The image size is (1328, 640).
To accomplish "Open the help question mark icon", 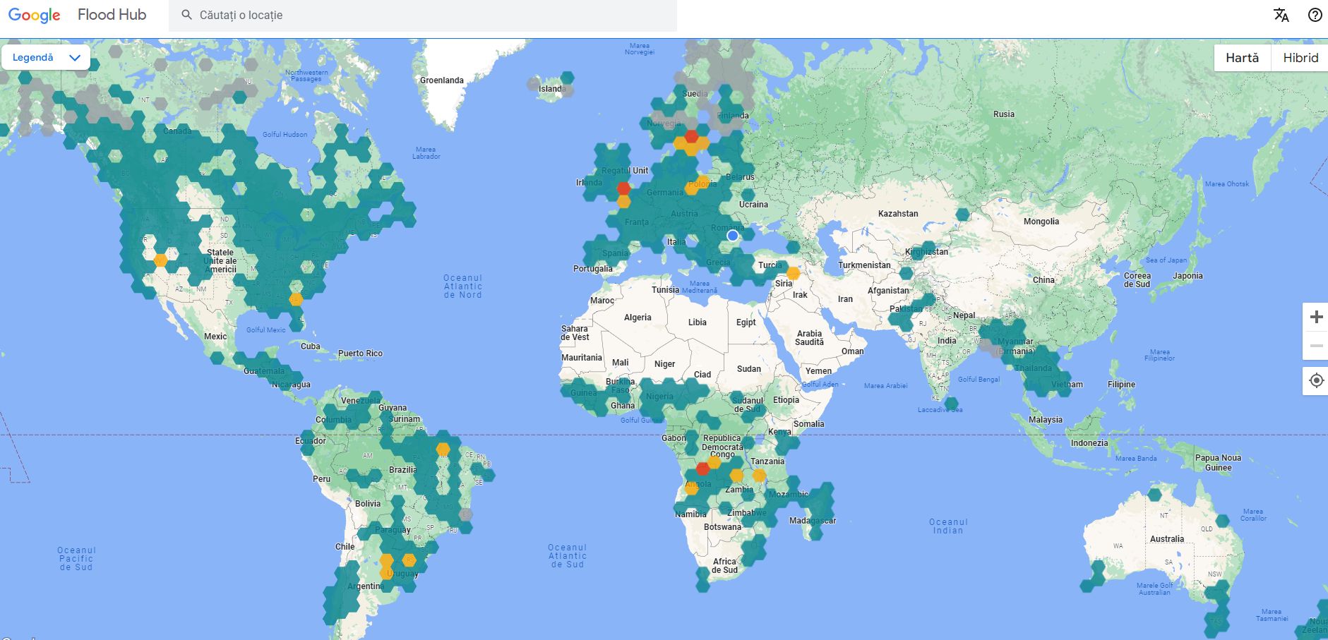I will [1315, 15].
